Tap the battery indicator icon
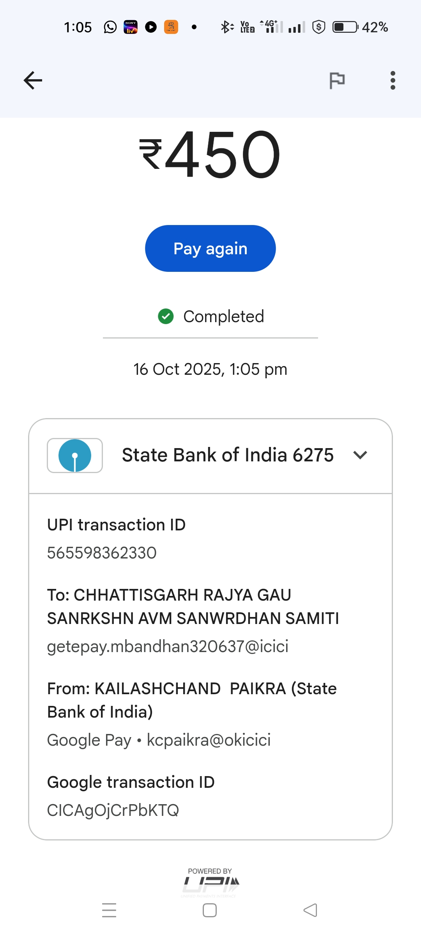 345,27
